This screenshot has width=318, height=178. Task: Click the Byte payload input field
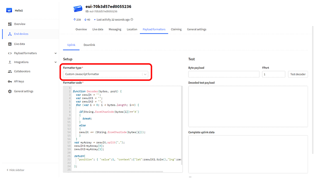[223, 74]
